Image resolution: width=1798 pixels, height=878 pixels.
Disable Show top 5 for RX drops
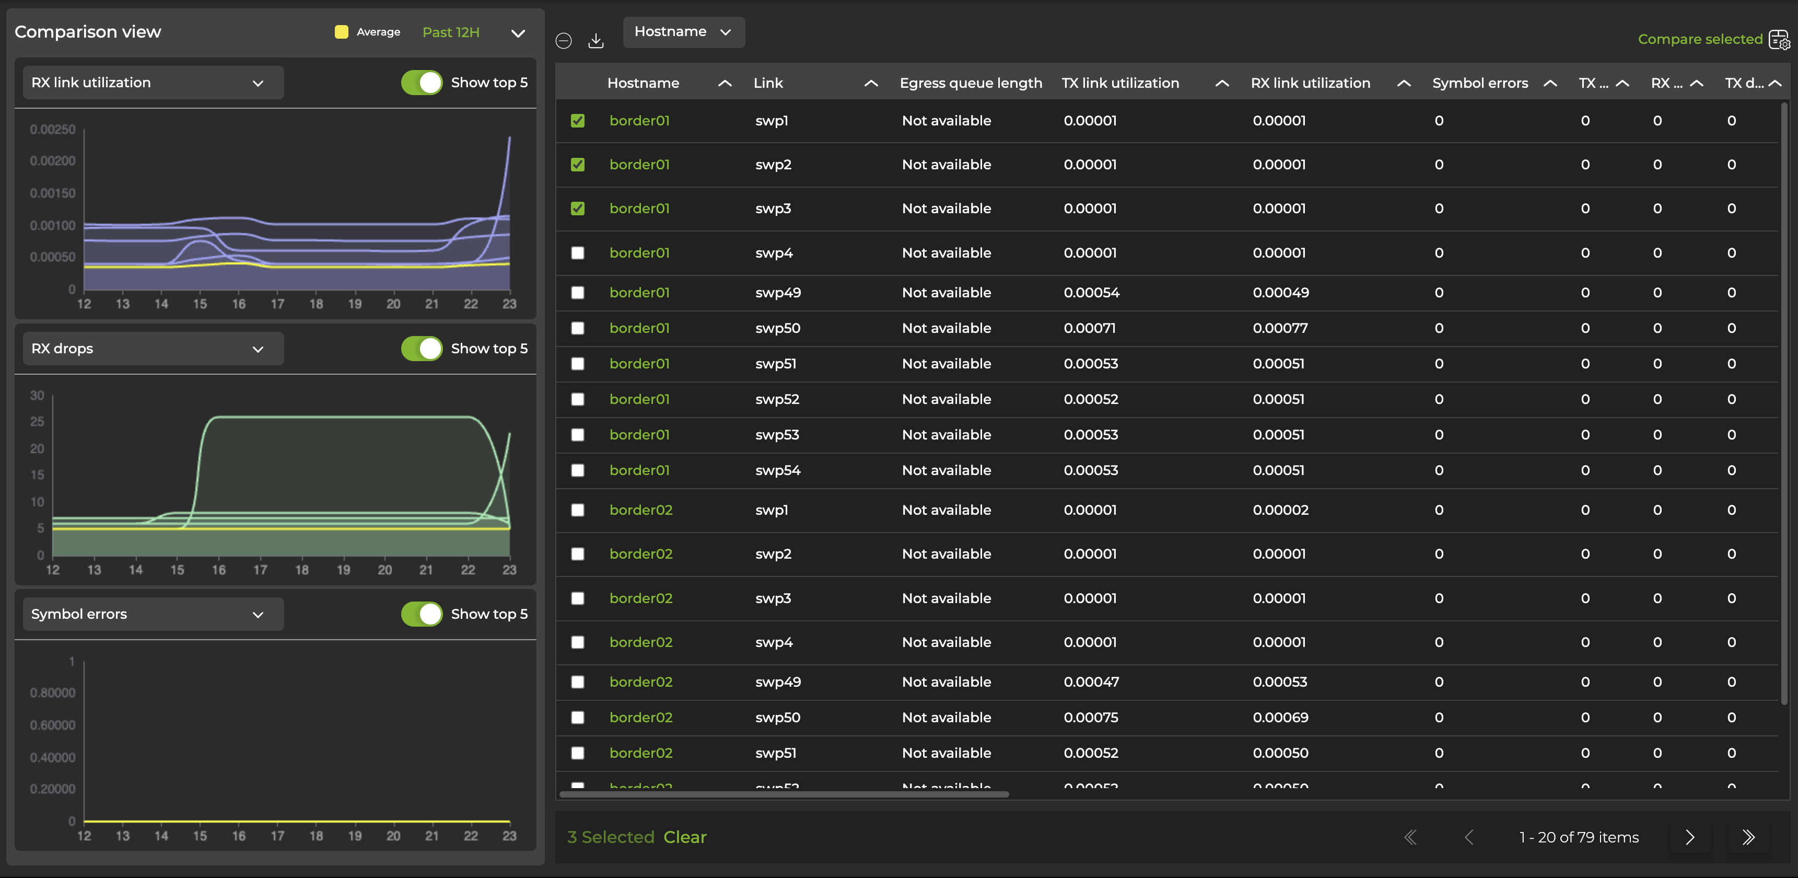pyautogui.click(x=422, y=349)
